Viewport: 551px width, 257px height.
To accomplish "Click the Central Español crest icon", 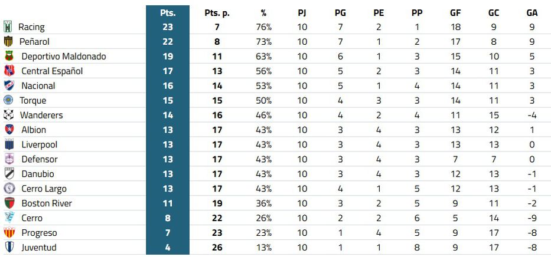I will [9, 71].
